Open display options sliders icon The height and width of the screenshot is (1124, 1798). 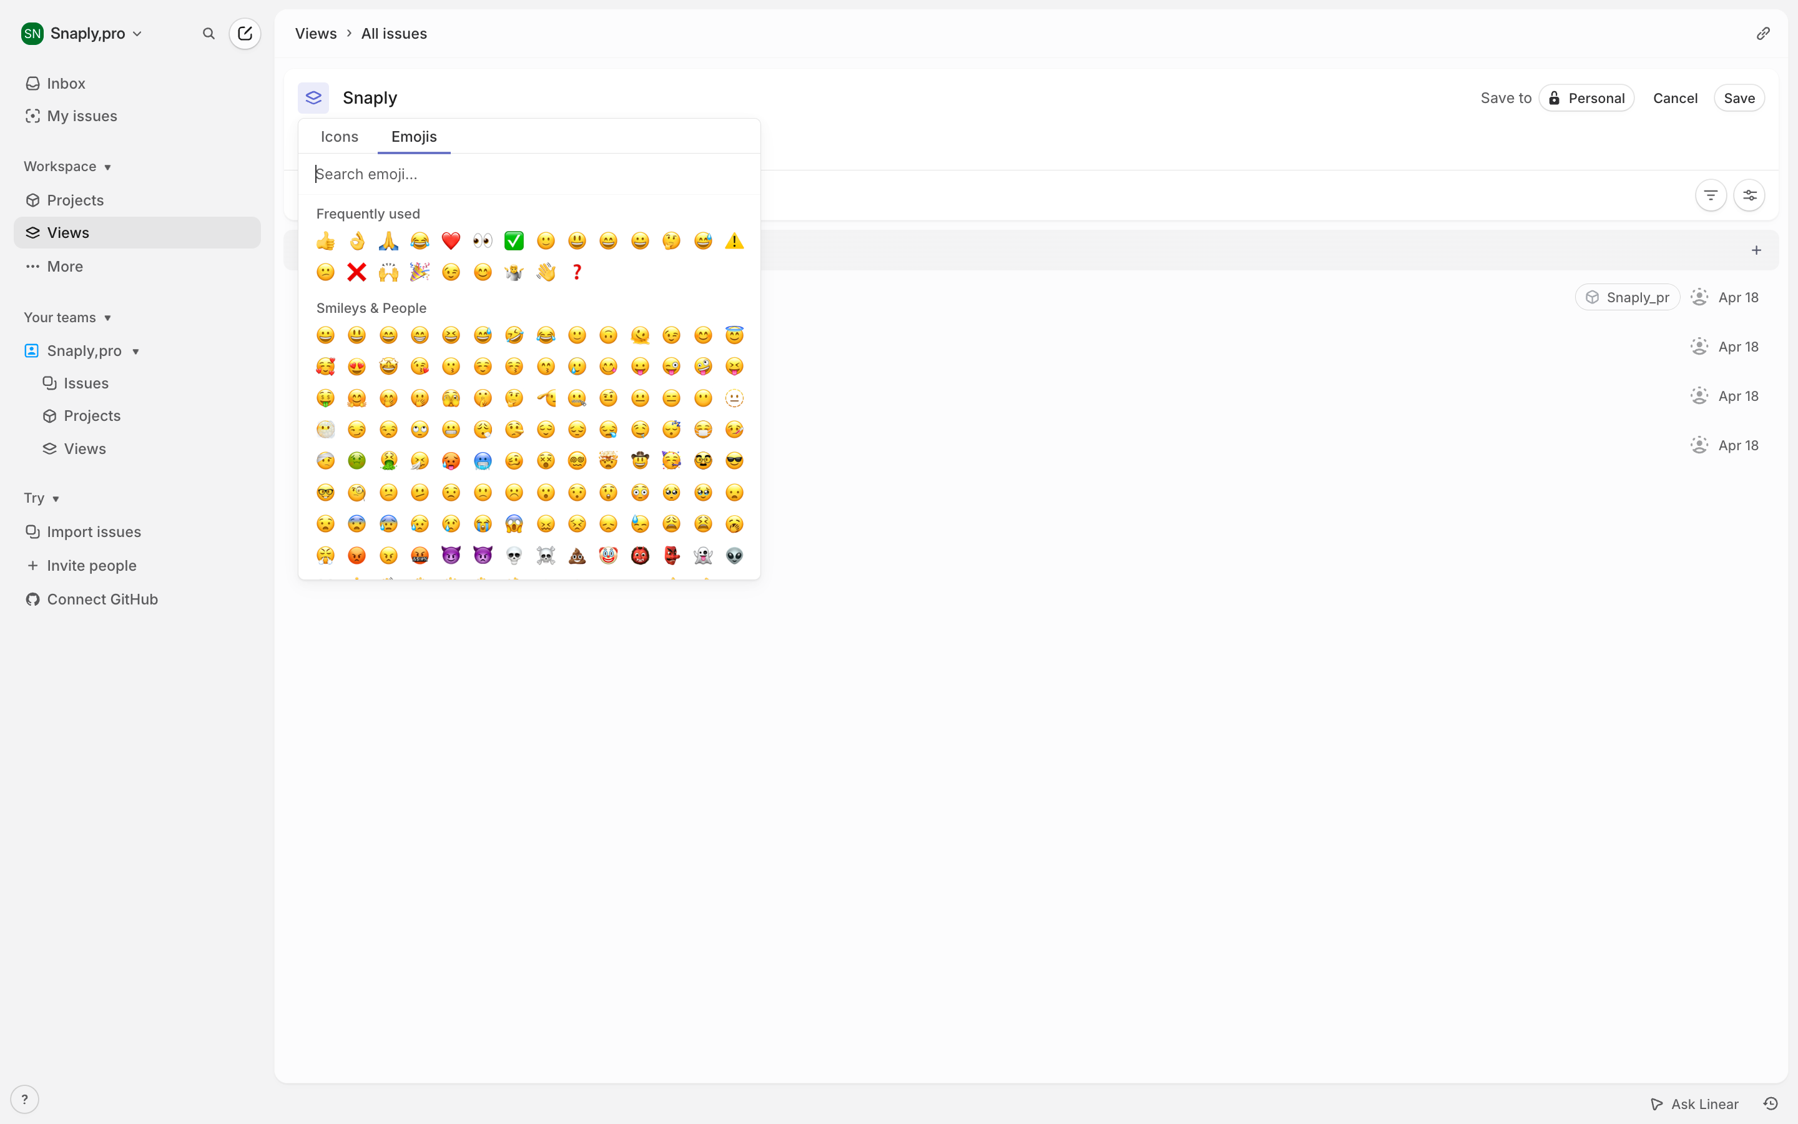point(1749,195)
